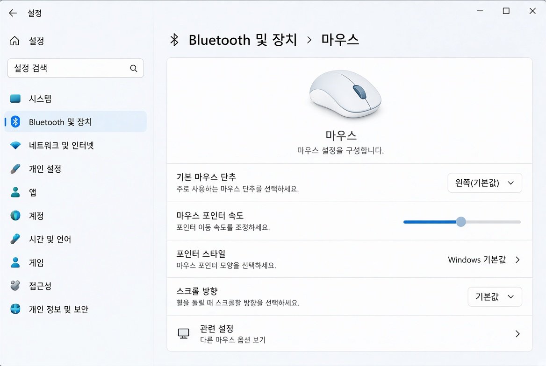This screenshot has height=366, width=546.
Task: Click the 계정 sidebar icon
Action: [x=15, y=215]
